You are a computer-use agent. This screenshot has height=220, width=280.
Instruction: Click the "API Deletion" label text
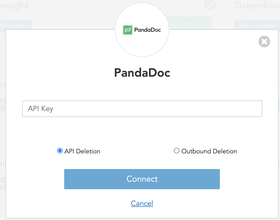click(x=82, y=151)
